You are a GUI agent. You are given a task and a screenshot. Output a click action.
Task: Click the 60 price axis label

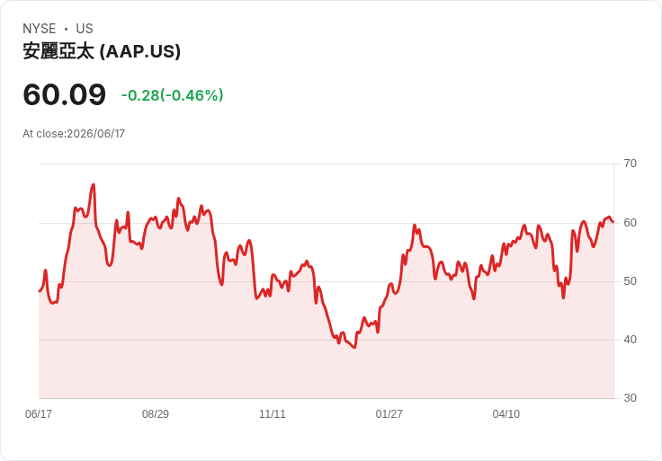pyautogui.click(x=630, y=223)
